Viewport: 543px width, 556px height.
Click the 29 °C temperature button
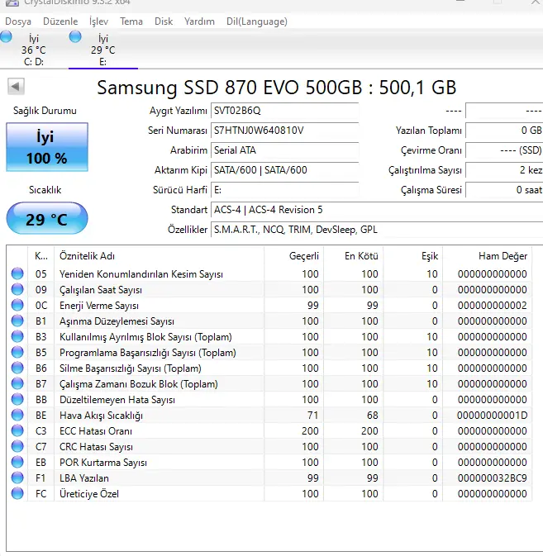(47, 218)
